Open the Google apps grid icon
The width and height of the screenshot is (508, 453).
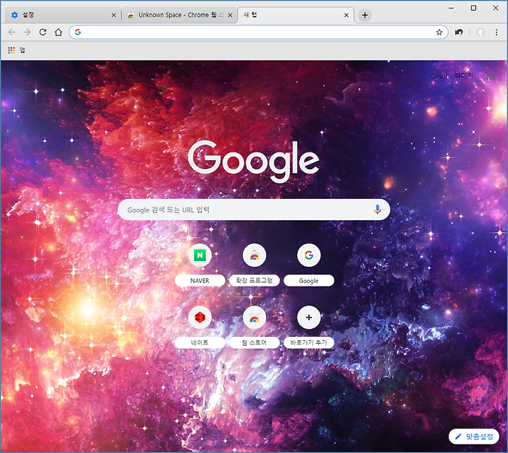pos(490,75)
